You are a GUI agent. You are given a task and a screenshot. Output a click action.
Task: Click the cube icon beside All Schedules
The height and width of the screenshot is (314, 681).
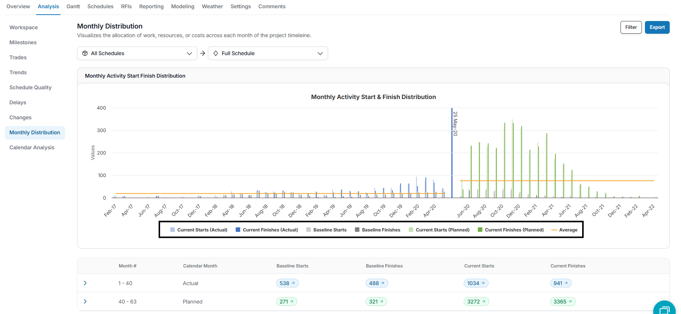[x=85, y=53]
